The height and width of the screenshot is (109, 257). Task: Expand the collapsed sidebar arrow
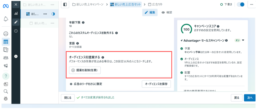(16, 56)
